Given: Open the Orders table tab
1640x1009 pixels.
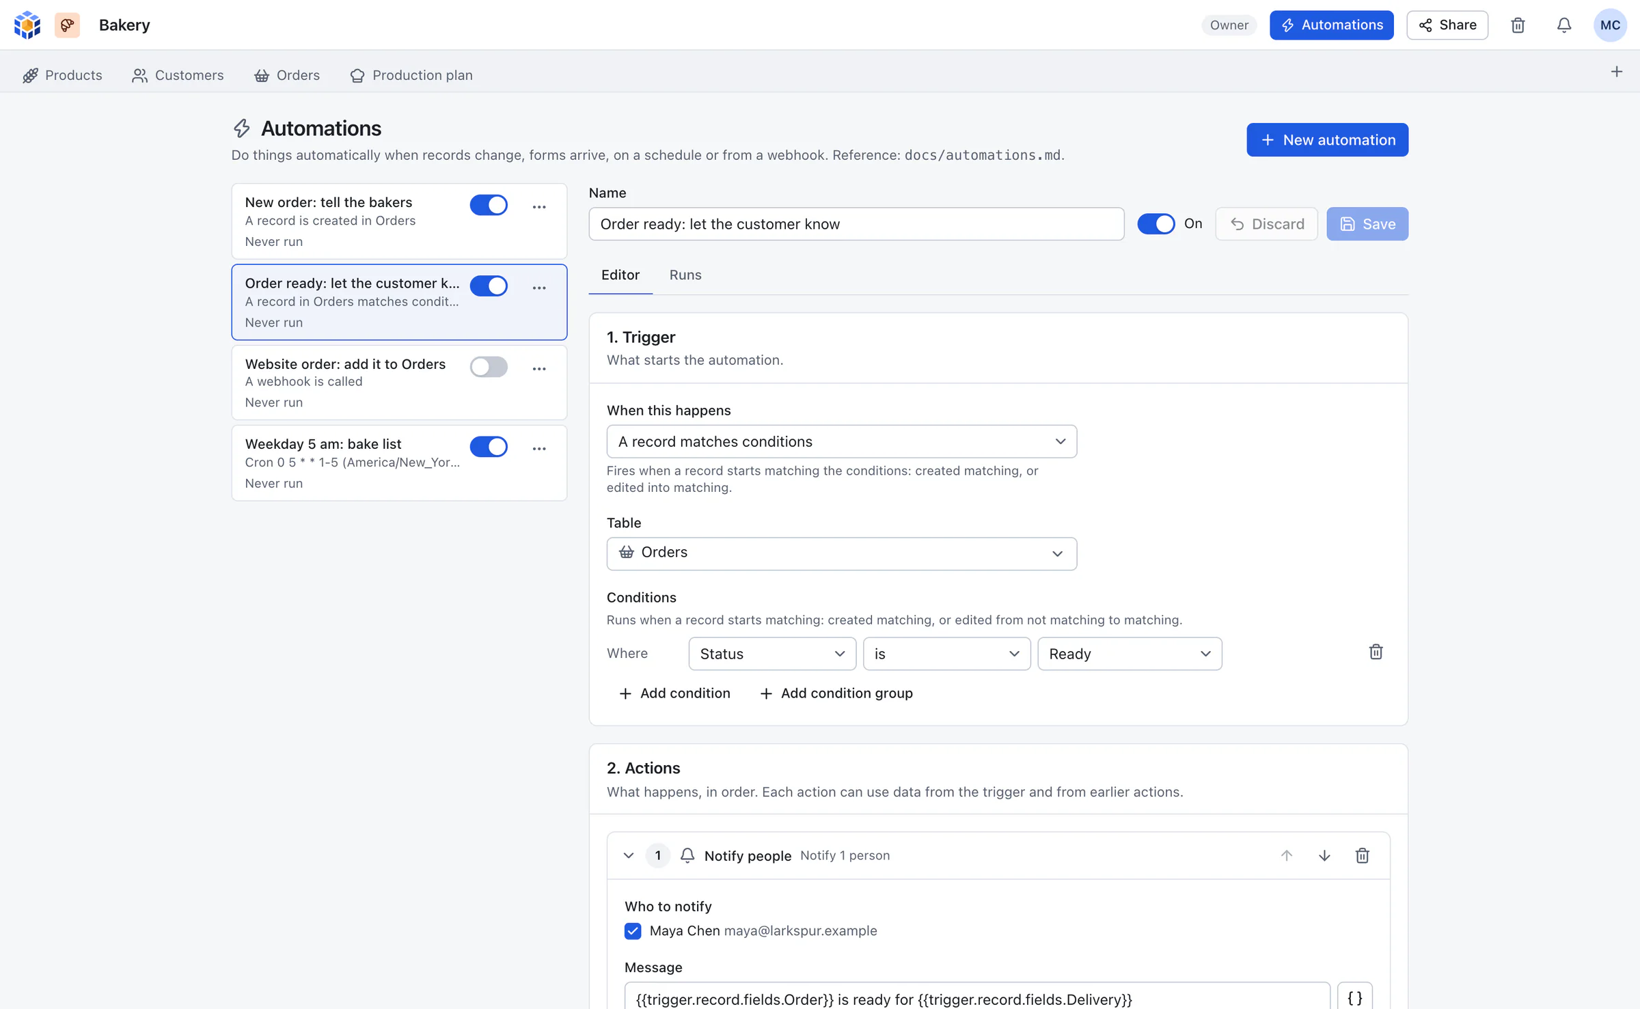Looking at the screenshot, I should pyautogui.click(x=287, y=75).
